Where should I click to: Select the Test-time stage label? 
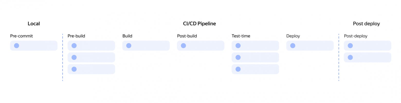[241, 36]
